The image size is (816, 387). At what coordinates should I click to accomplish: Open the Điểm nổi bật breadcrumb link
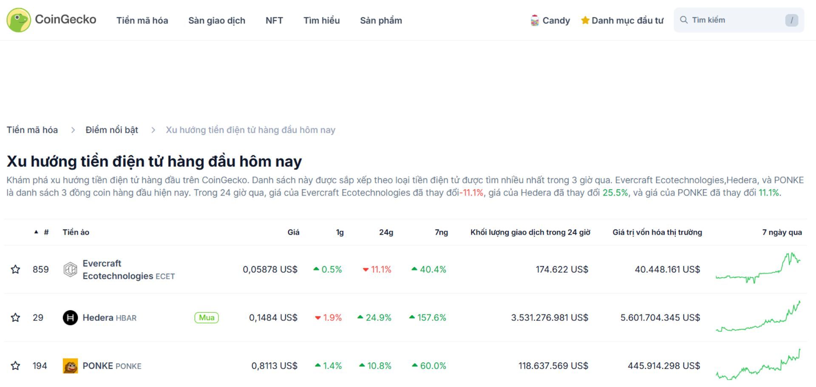click(x=111, y=130)
